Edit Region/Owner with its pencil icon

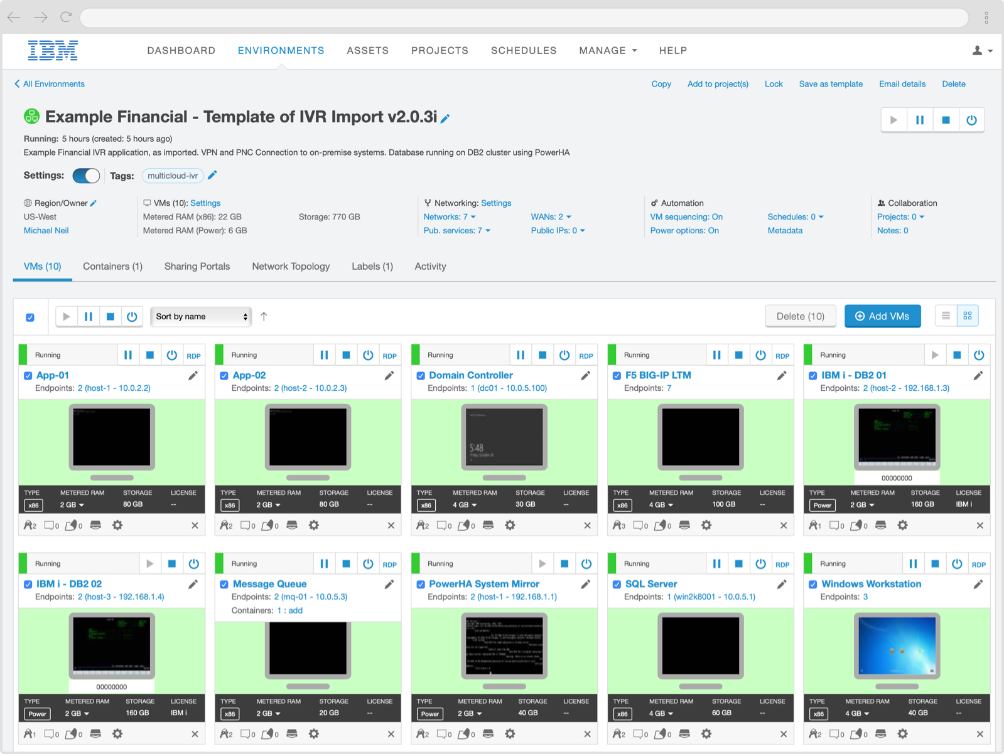pyautogui.click(x=94, y=203)
